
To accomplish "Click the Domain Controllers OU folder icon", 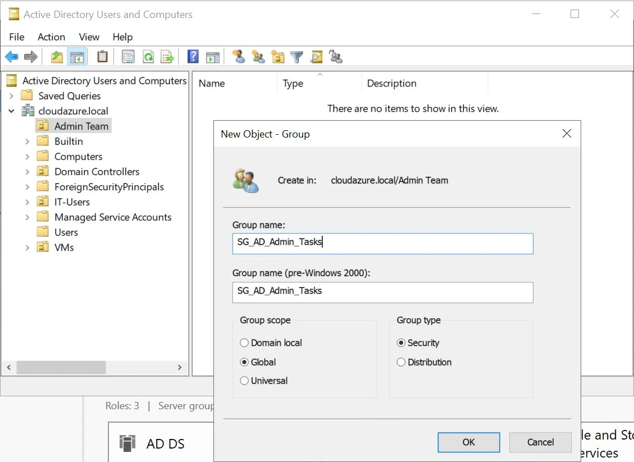I will tap(43, 171).
